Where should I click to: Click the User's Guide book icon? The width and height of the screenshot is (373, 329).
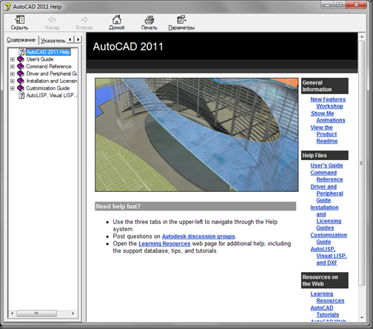(21, 59)
